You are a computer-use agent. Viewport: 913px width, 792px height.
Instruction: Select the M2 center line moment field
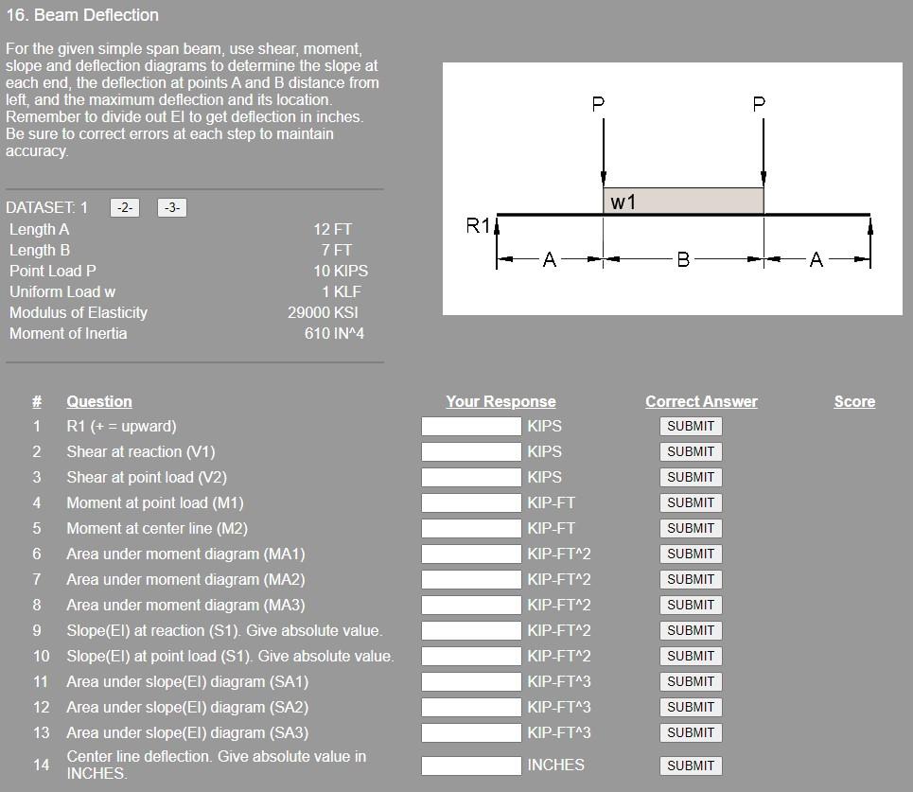pos(470,528)
